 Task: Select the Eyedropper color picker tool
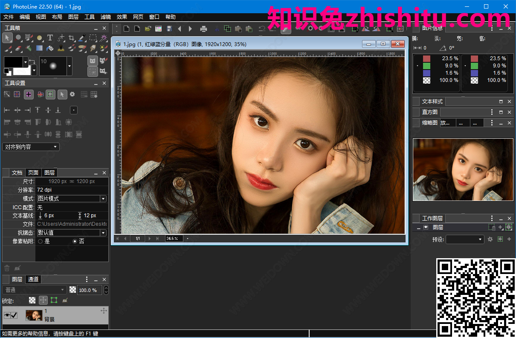[82, 38]
